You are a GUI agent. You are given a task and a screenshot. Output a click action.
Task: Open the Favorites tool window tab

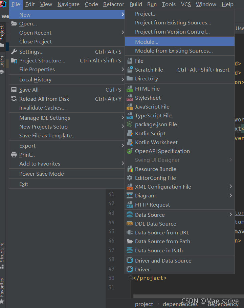point(2,290)
